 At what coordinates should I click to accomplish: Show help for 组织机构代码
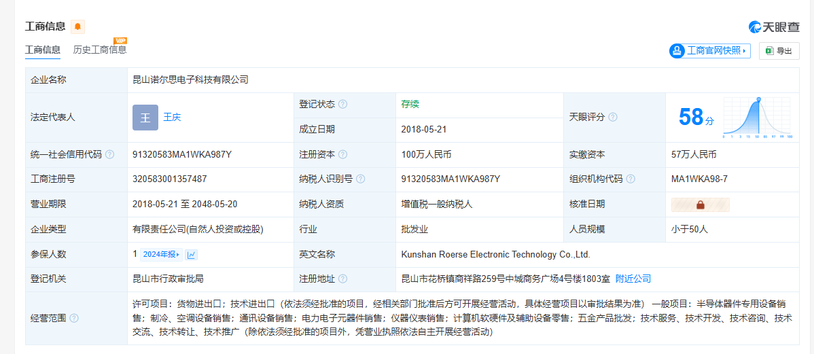(631, 179)
